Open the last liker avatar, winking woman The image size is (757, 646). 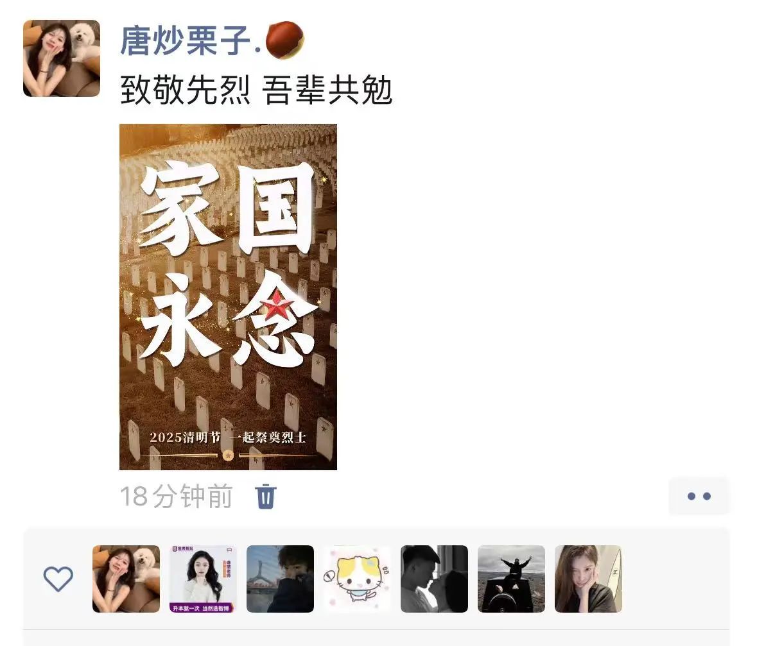pos(588,579)
